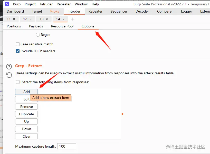Select Intruder attack tab 11
Viewport: 210px width, 154px height.
[x=9, y=19]
